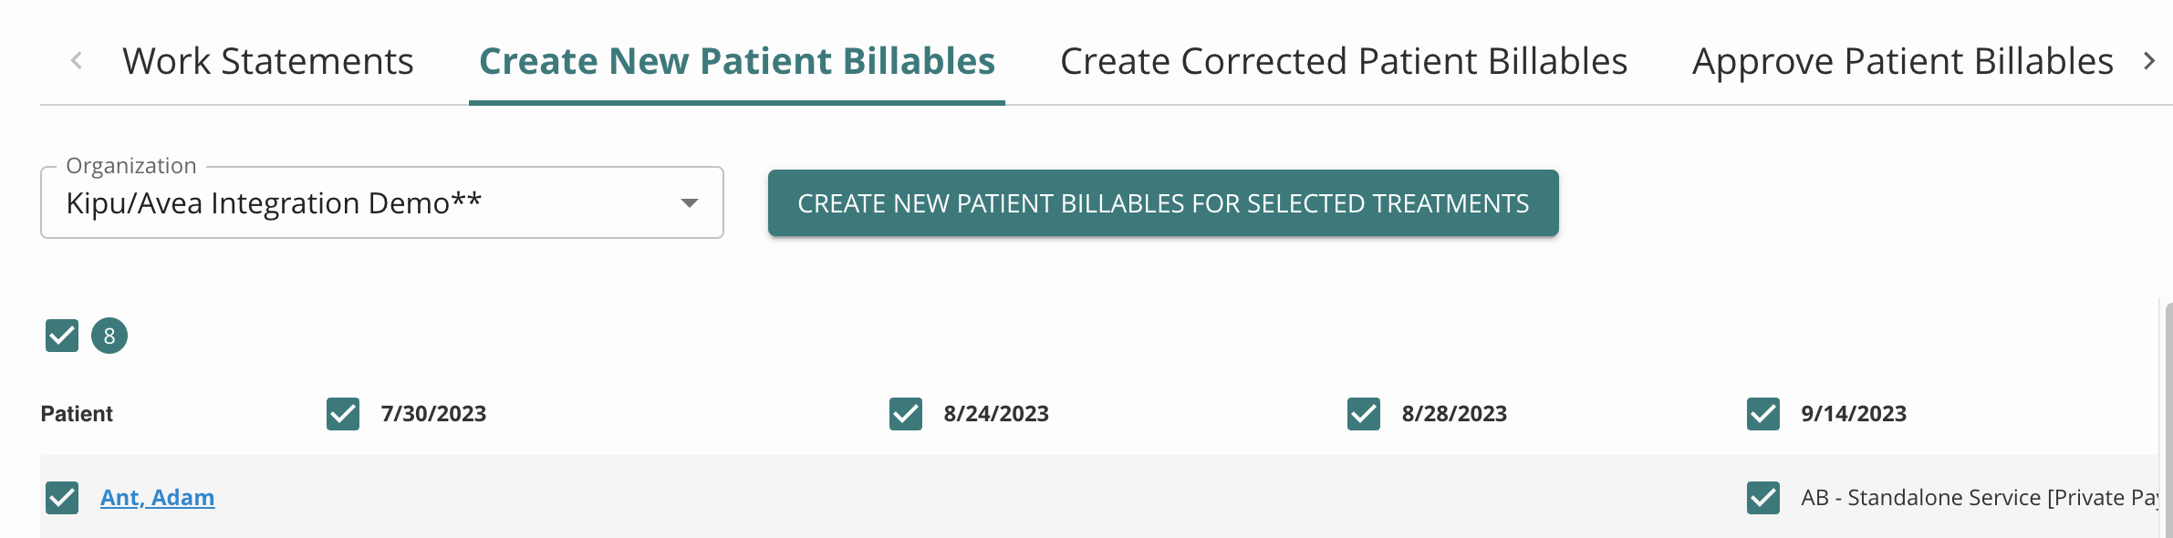Viewport: 2173px width, 538px height.
Task: Uncheck the 8/24/2023 date column checkbox
Action: click(906, 414)
